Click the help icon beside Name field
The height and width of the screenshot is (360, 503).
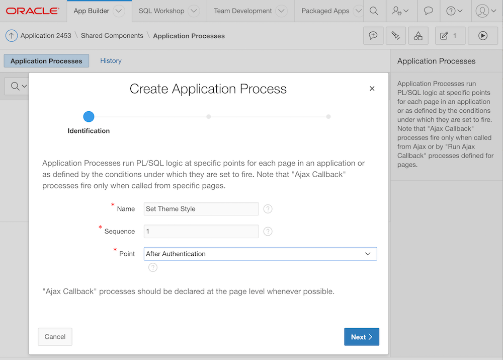point(268,209)
